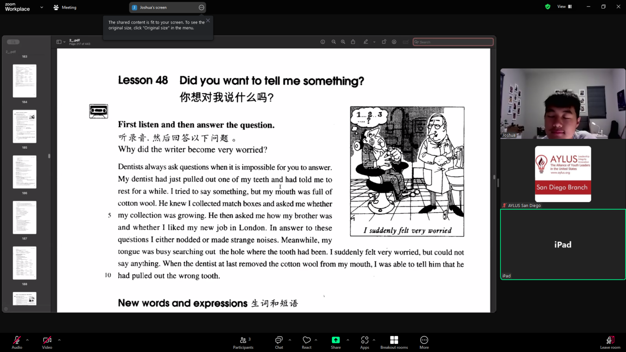Open the sidebar view options dropdown
This screenshot has height=352, width=626.
coord(64,42)
